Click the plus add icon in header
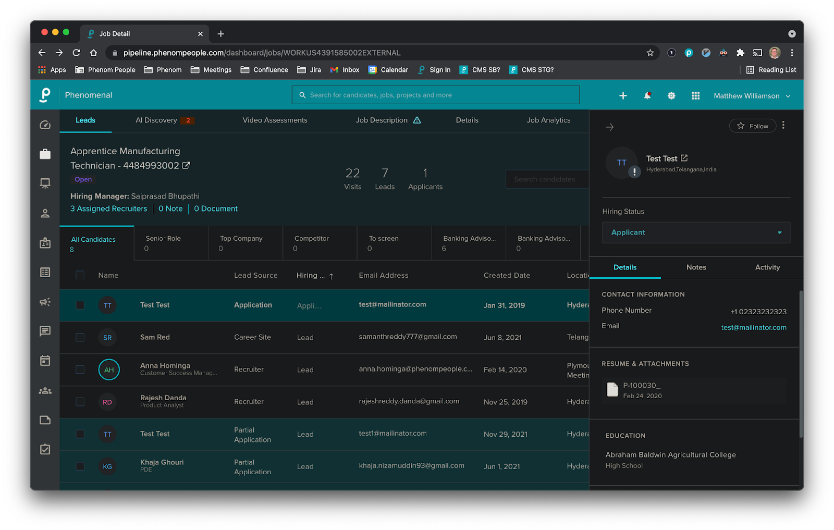This screenshot has width=834, height=530. (x=623, y=95)
